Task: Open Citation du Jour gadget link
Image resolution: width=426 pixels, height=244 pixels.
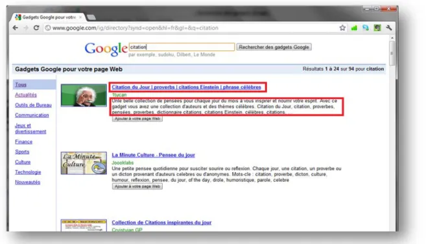Action: click(x=186, y=87)
